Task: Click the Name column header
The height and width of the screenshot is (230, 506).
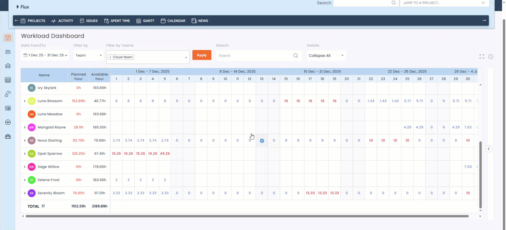Action: [44, 75]
